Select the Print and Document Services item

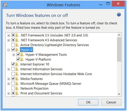[x=41, y=93]
